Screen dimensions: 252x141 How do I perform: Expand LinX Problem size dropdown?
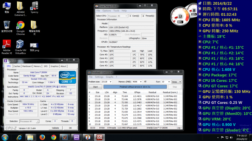(111, 82)
